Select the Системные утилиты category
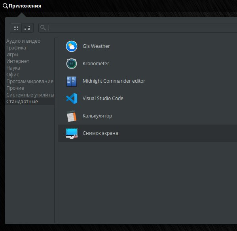237x231 pixels. click(30, 95)
